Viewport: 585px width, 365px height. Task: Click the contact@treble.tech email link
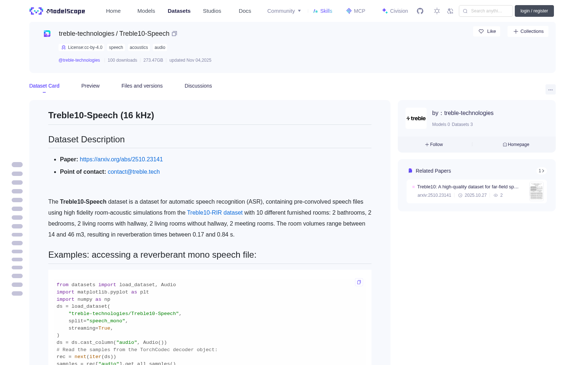(134, 172)
